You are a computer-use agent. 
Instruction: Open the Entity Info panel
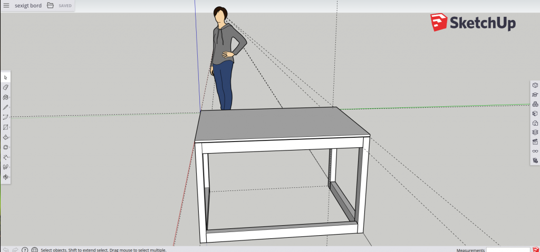tap(535, 85)
